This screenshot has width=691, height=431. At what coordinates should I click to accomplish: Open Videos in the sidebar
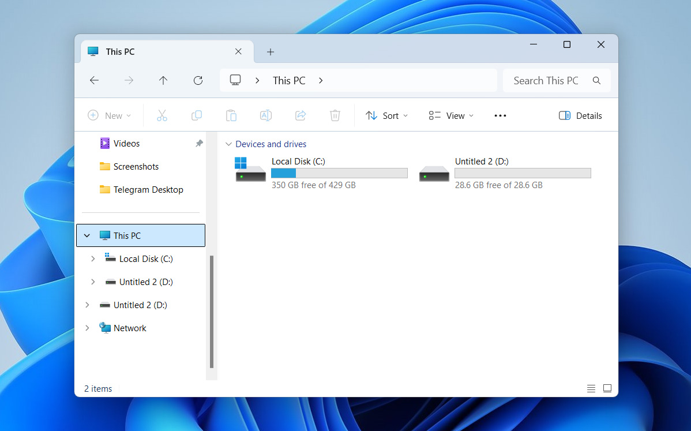126,143
